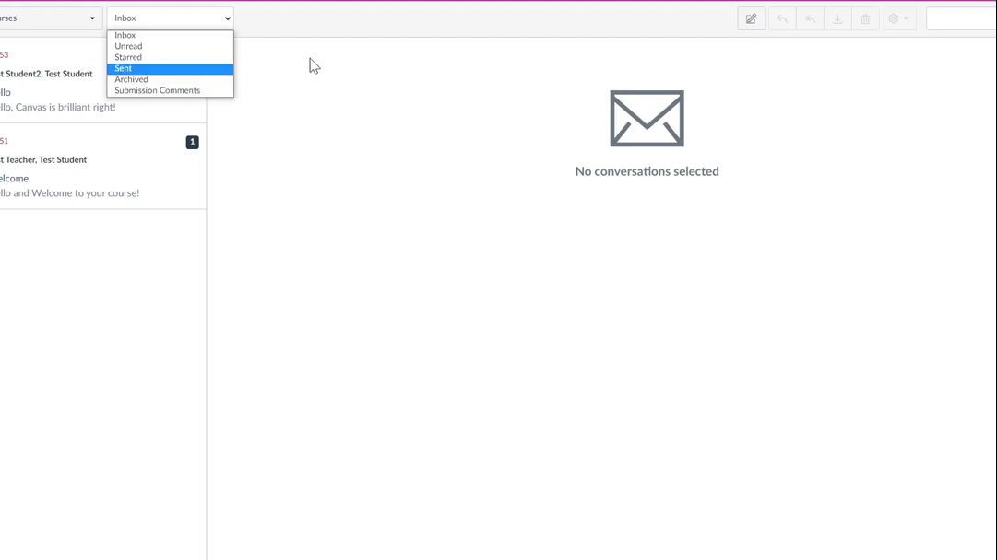Expand the arrow beside the gear icon
997x560 pixels.
coord(906,18)
